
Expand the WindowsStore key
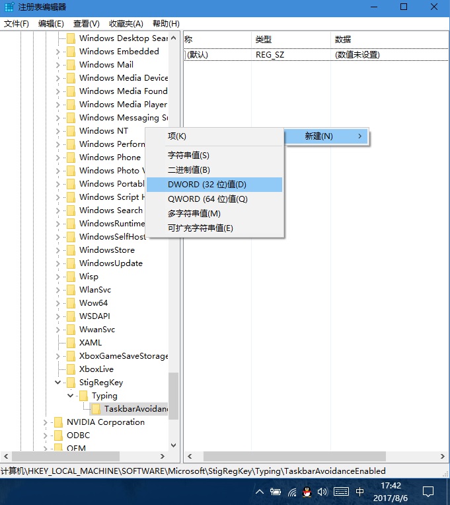(x=57, y=250)
